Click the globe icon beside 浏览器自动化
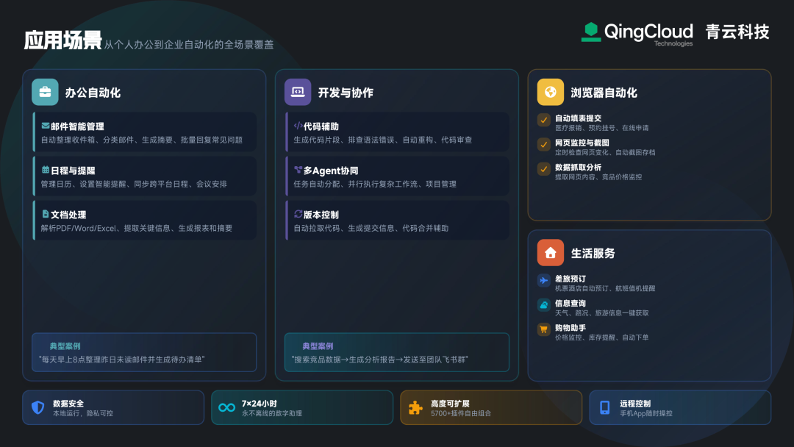794x447 pixels. [551, 92]
